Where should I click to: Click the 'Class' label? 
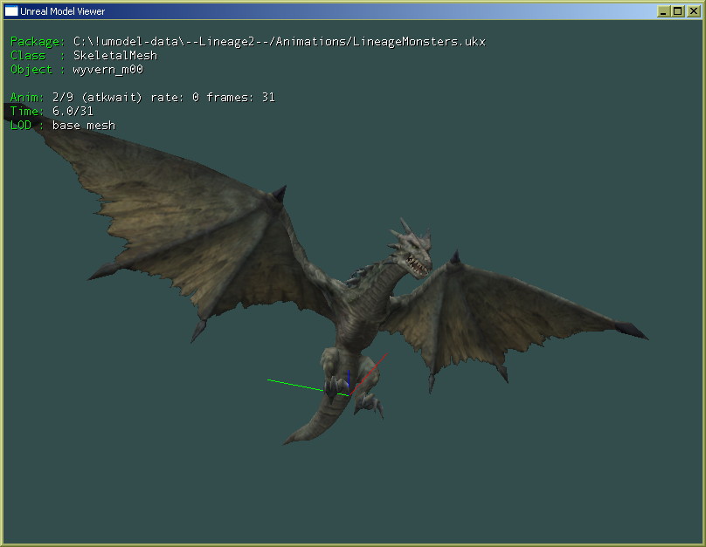tap(28, 55)
